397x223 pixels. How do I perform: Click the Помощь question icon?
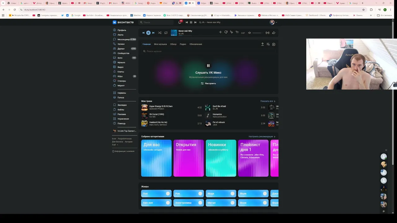114,124
